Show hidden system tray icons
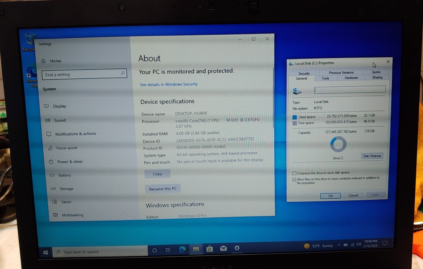Image resolution: width=423 pixels, height=269 pixels. click(x=339, y=245)
